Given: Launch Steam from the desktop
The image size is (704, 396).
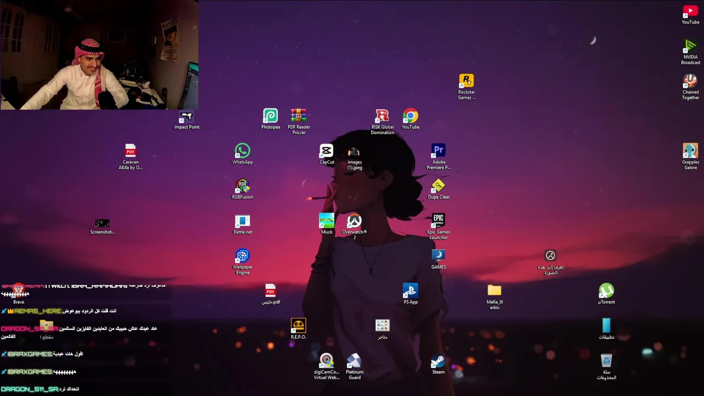Looking at the screenshot, I should coord(438,364).
